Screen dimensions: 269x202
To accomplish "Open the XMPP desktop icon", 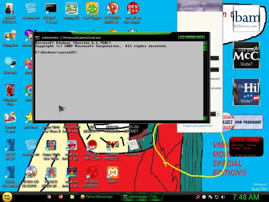I will 112,175.
